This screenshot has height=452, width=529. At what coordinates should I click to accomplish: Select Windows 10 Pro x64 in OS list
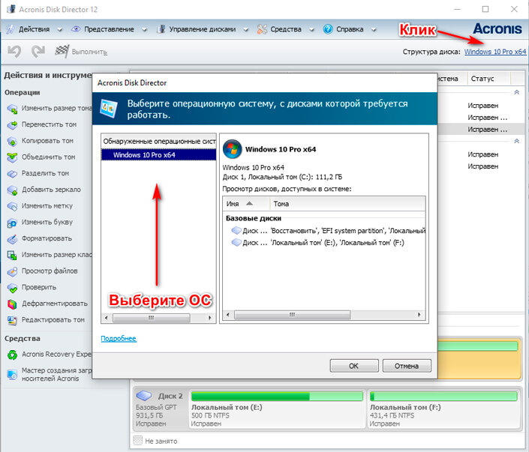coord(158,155)
